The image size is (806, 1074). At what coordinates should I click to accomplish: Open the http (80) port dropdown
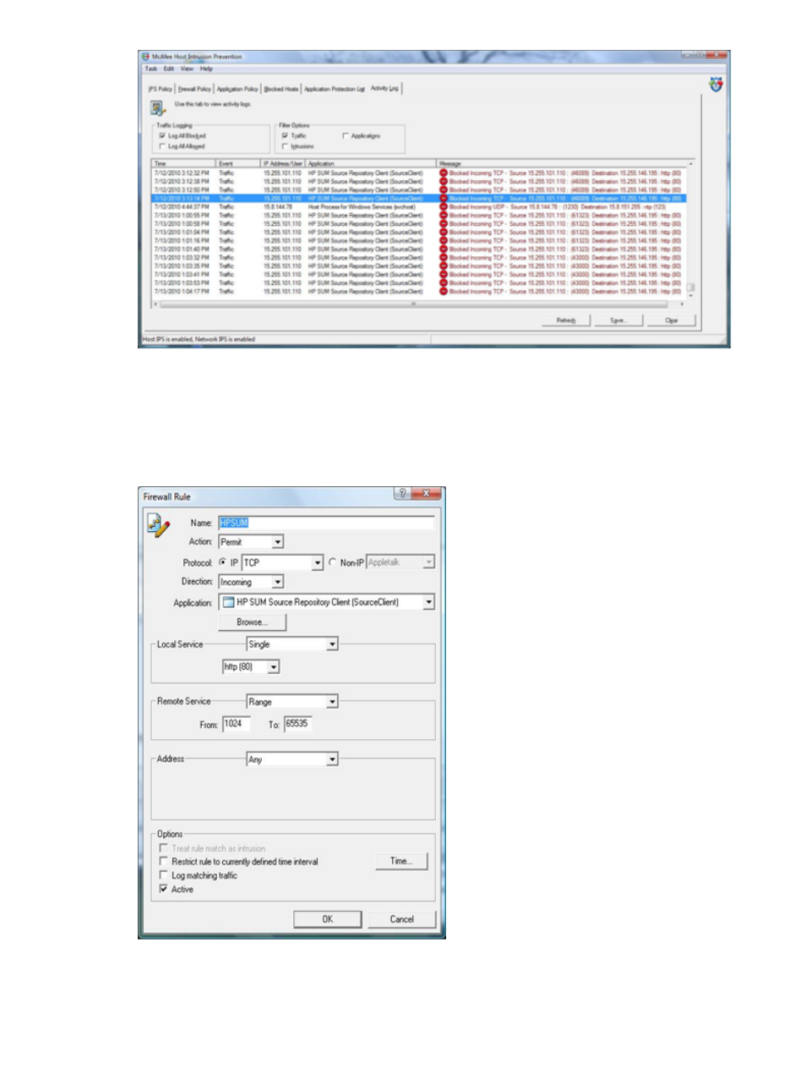coord(273,667)
